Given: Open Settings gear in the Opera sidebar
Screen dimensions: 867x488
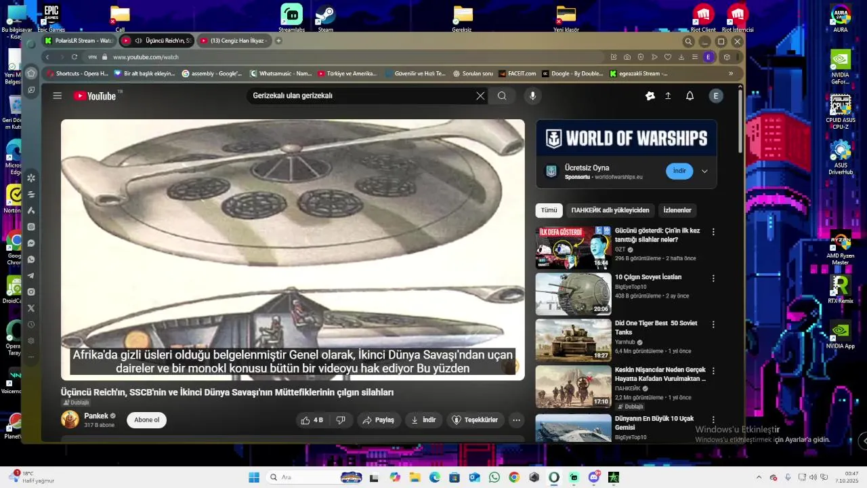Looking at the screenshot, I should coord(31,341).
